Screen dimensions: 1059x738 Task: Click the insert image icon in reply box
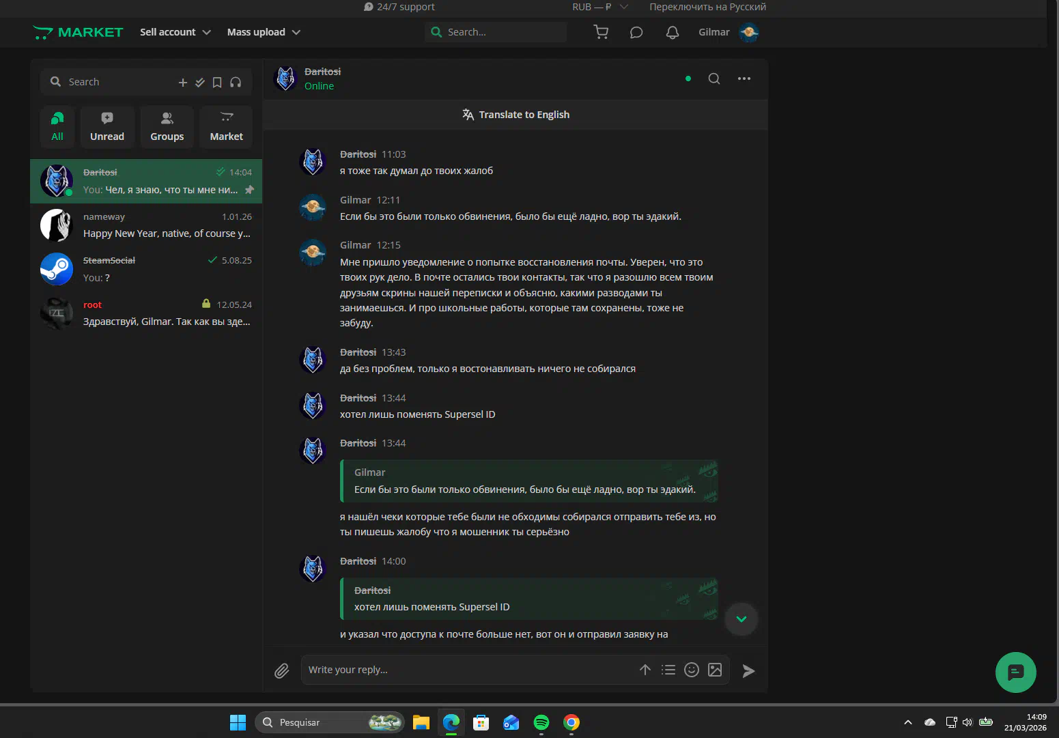(x=715, y=670)
